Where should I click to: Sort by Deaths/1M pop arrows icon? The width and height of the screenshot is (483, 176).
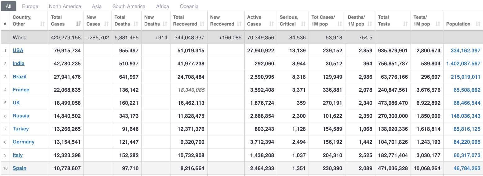pos(370,24)
